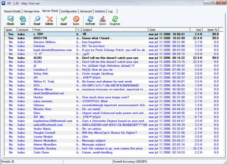Screen dimensions: 228x165
Task: Click the 'Emails: 31' status bar entry
Action: coord(8,161)
